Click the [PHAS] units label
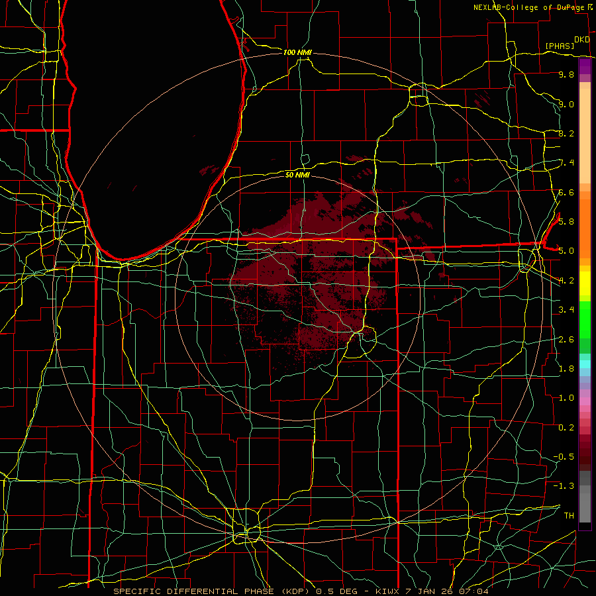This screenshot has height=596, width=596. tap(560, 46)
